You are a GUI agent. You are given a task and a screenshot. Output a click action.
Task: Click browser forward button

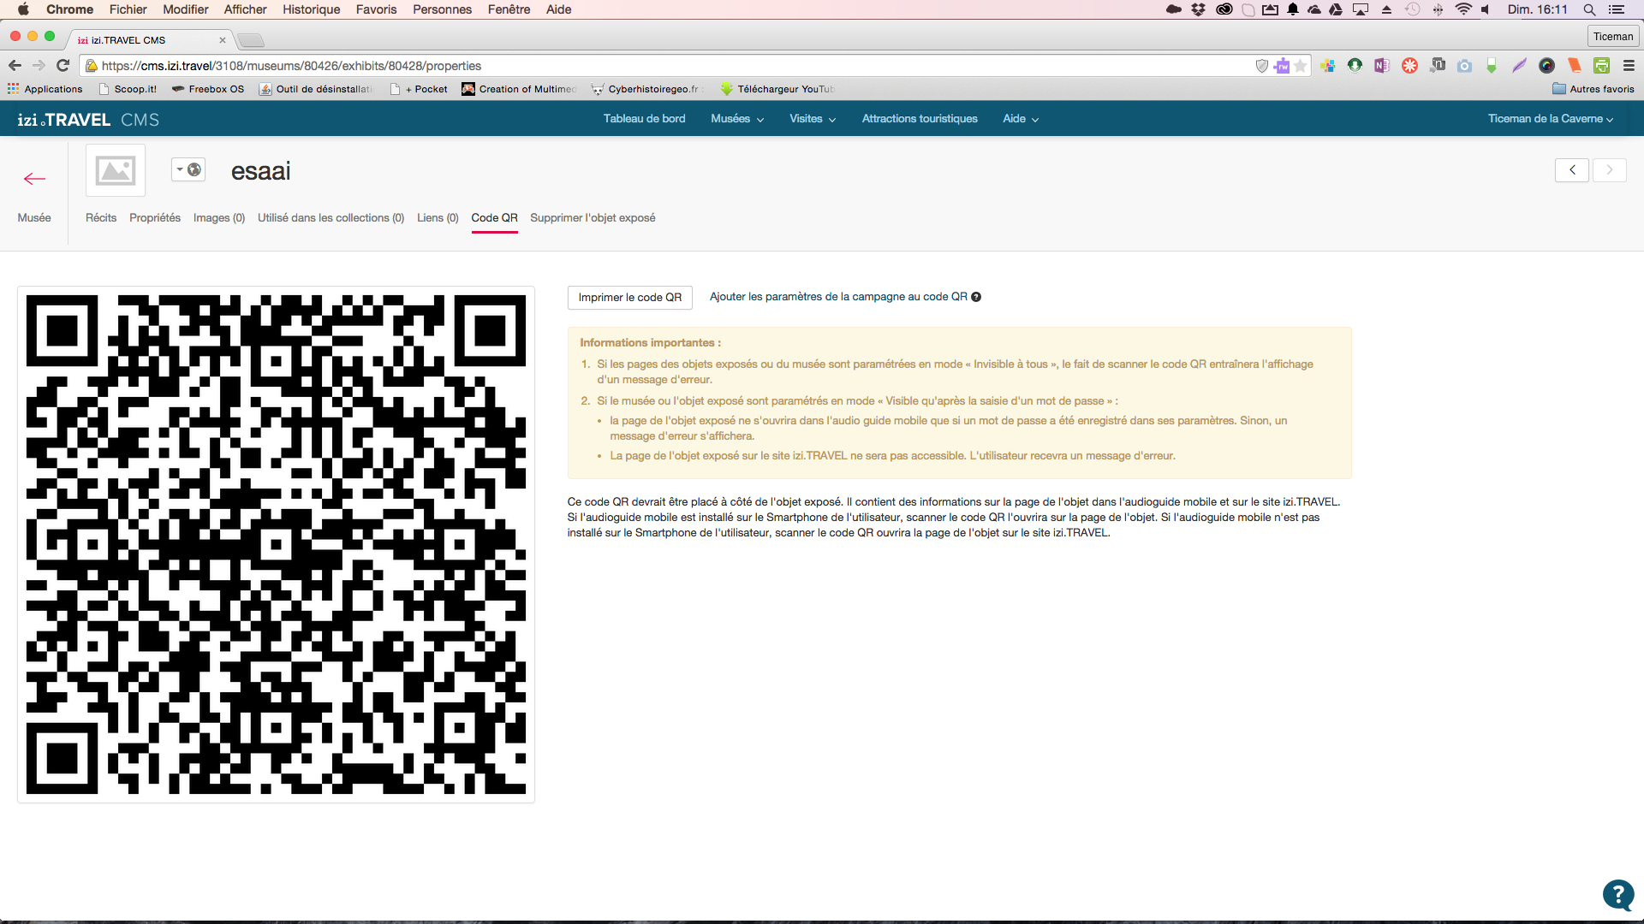tap(39, 66)
